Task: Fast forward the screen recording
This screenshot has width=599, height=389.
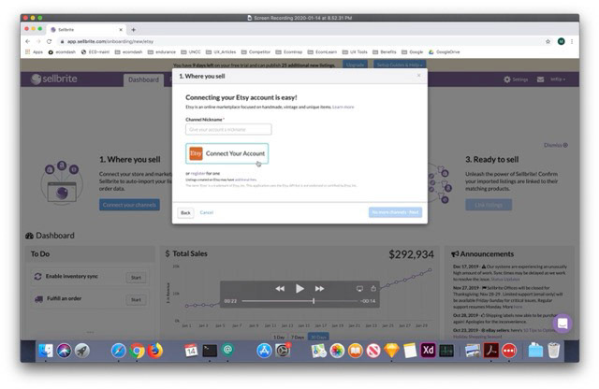Action: (319, 289)
